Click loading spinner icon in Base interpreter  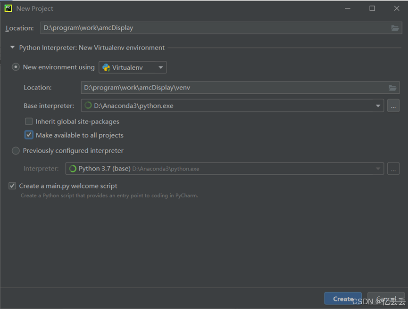click(88, 106)
